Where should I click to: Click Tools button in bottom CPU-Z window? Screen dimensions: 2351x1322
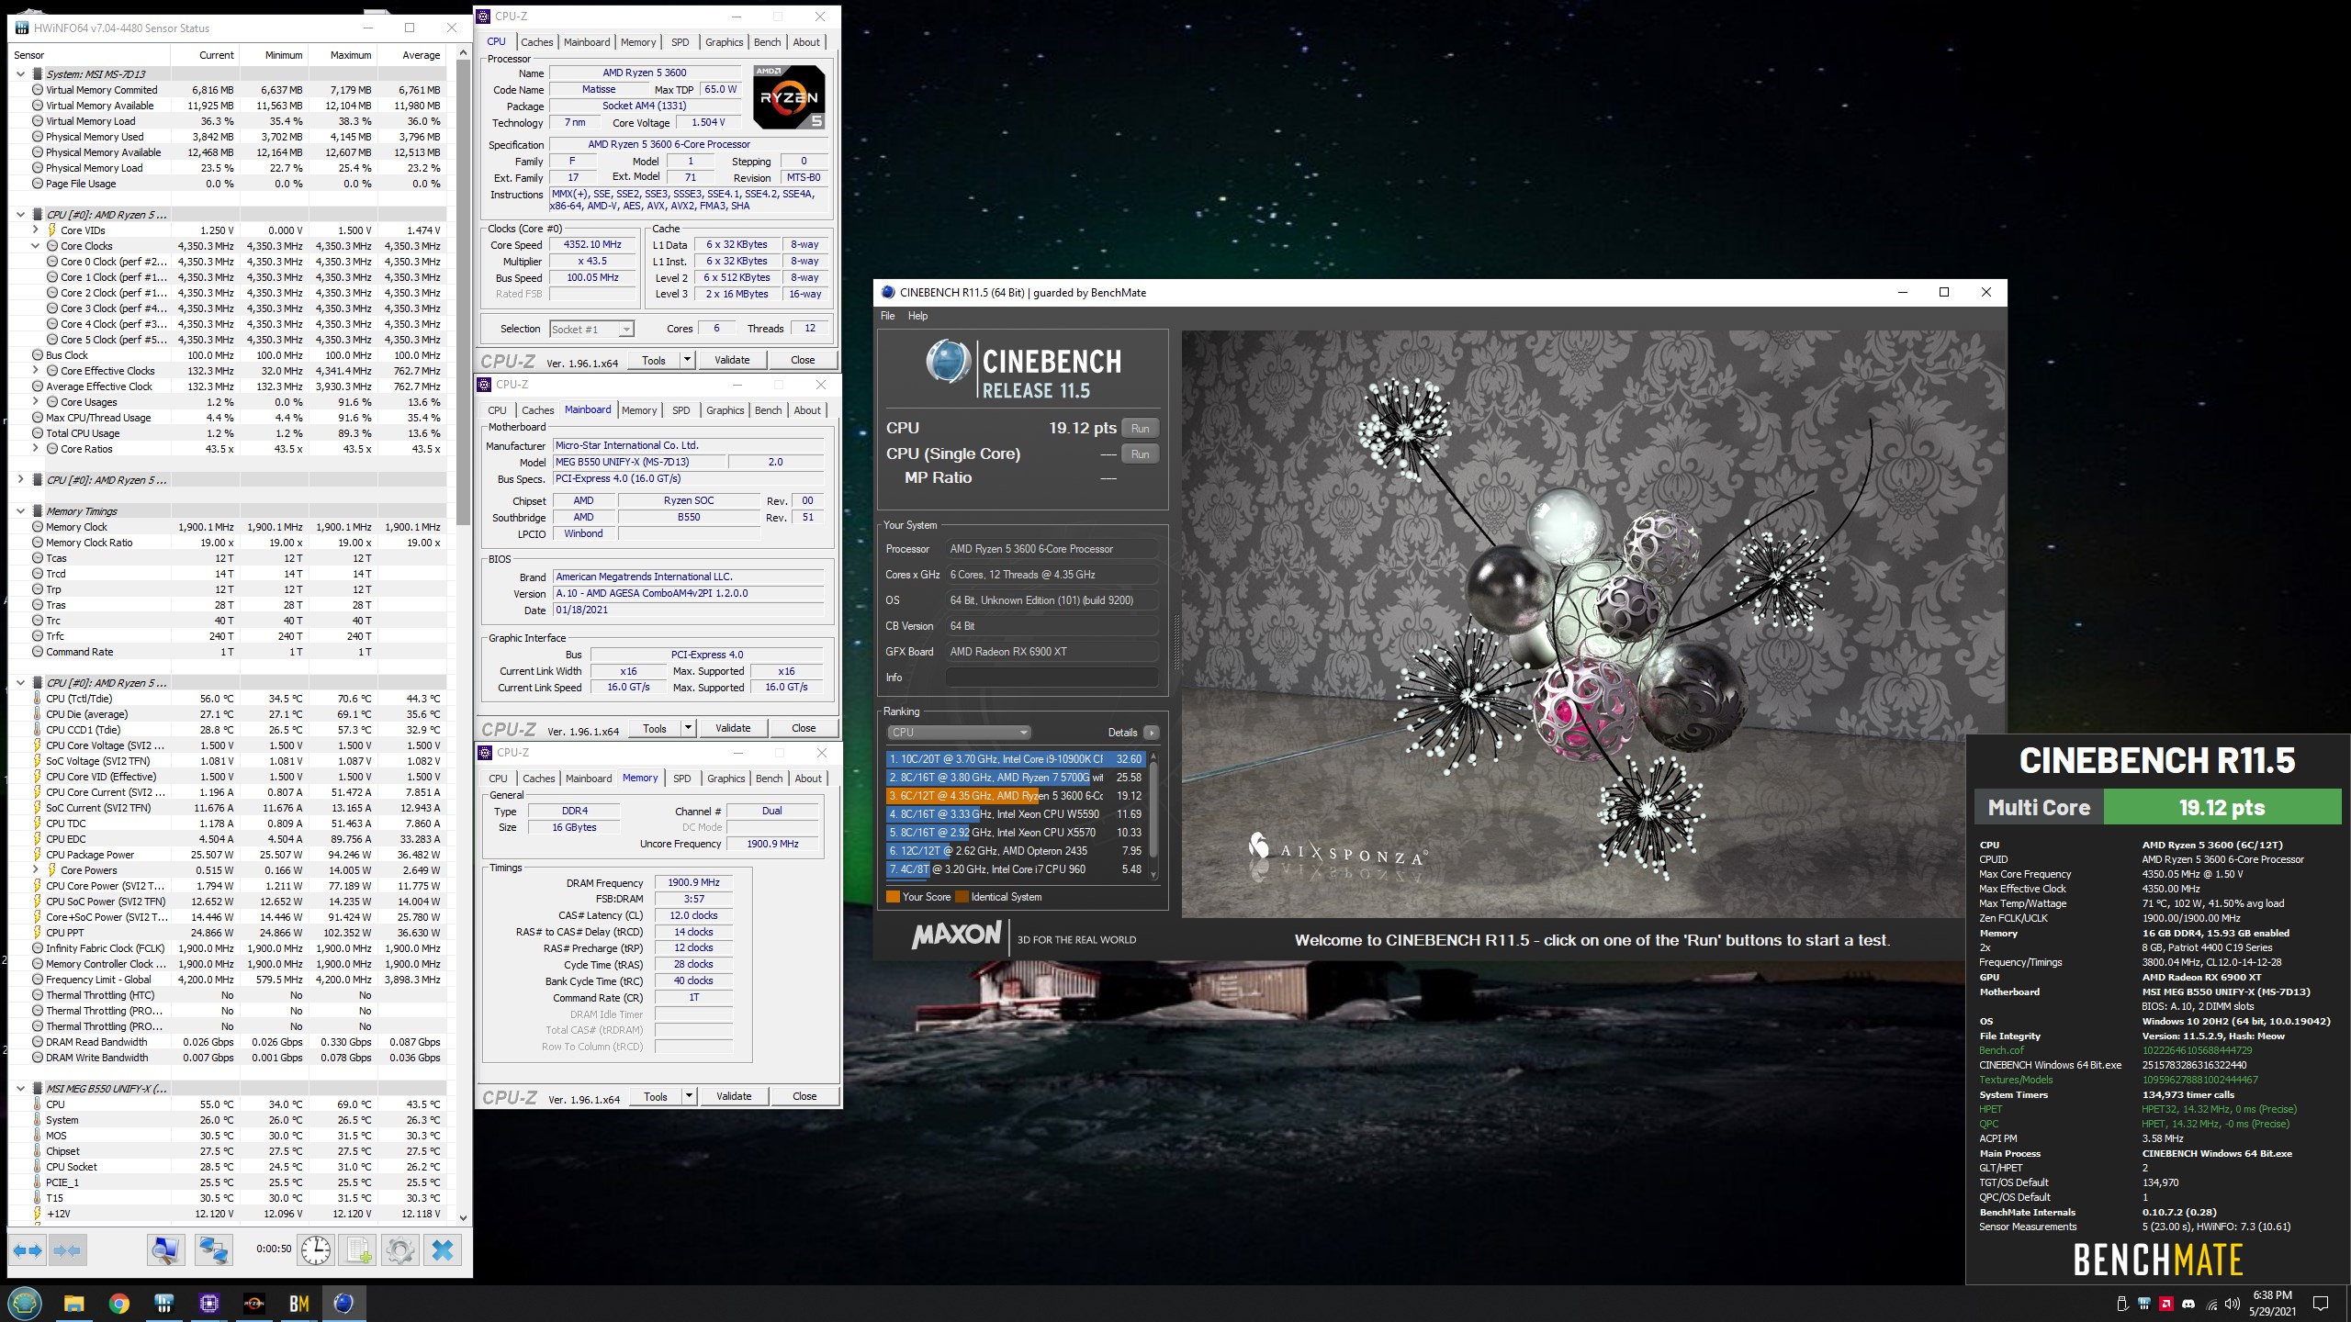[656, 1096]
